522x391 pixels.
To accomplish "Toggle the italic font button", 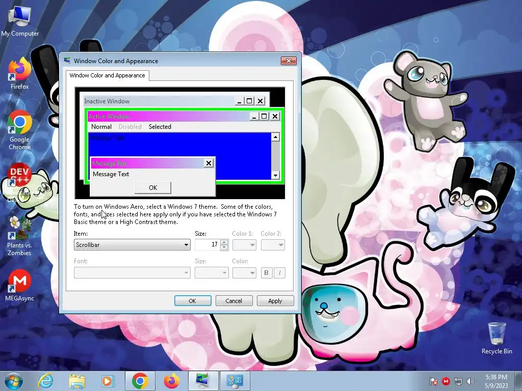I will tap(280, 273).
